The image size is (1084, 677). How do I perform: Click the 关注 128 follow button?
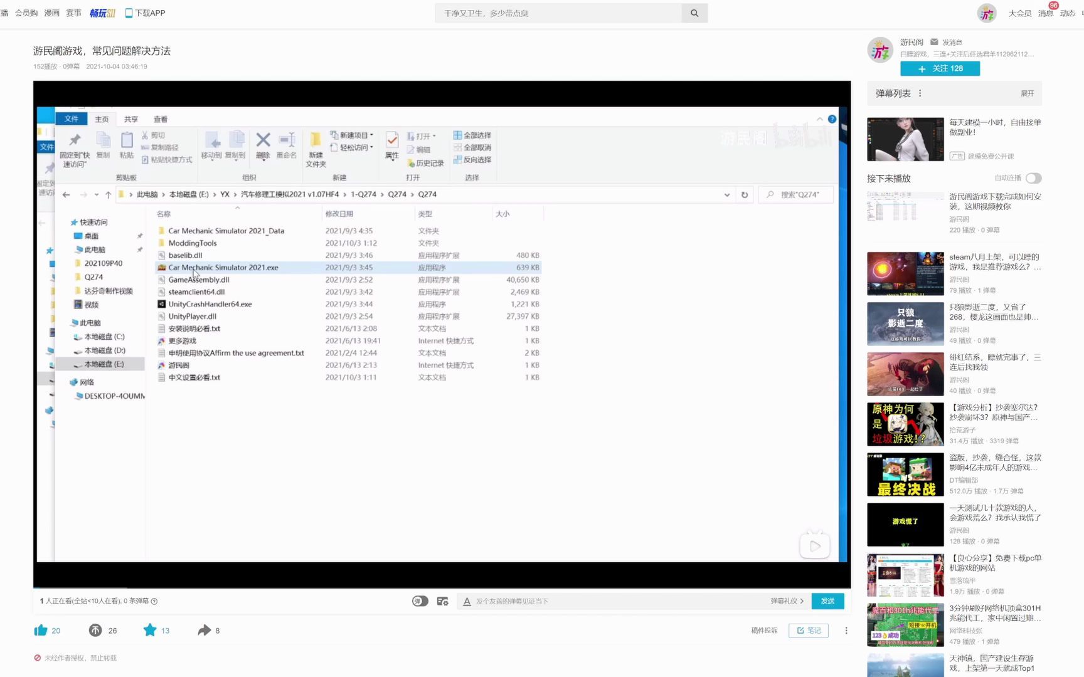[x=940, y=68]
